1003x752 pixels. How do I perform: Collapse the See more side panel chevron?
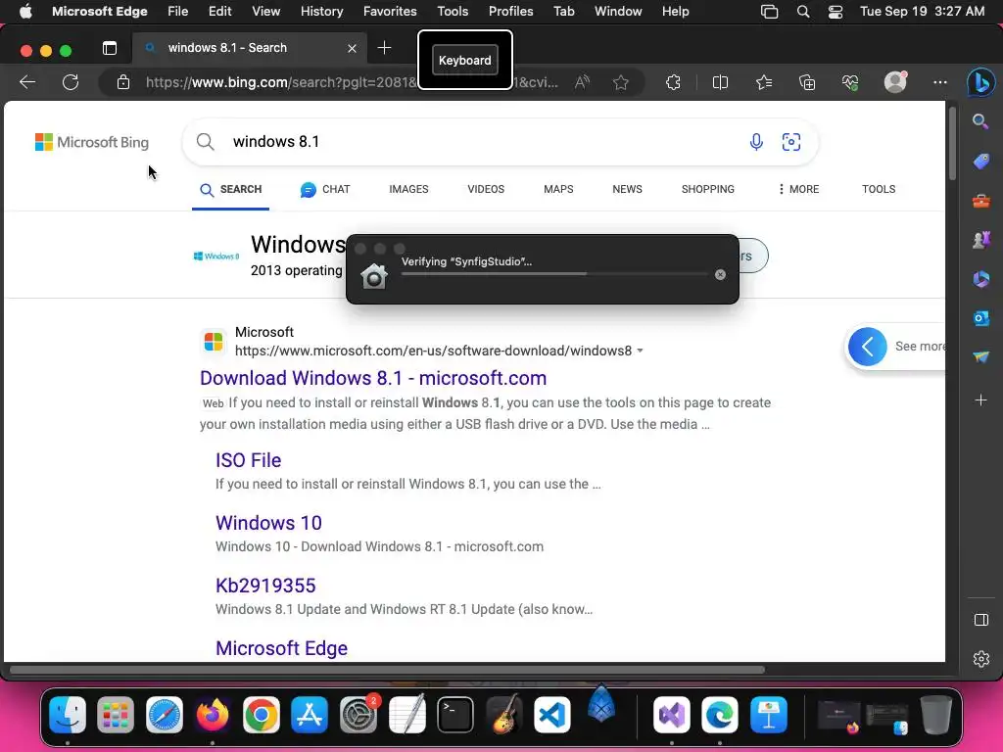(x=868, y=347)
